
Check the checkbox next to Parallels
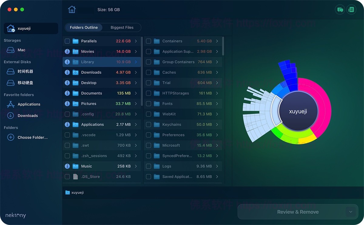pyautogui.click(x=67, y=41)
